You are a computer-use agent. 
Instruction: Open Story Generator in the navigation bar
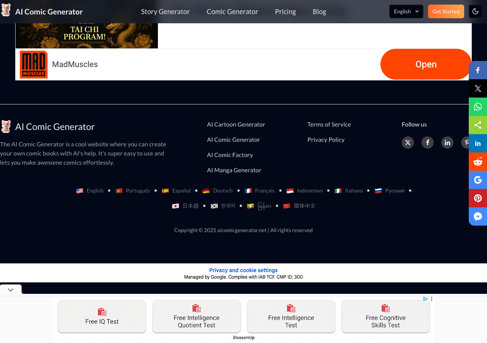[165, 11]
